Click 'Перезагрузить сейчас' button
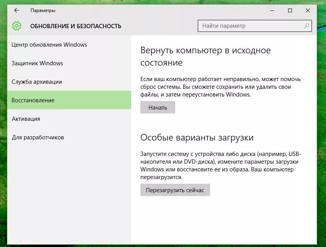Screen dimensions: 326x247 click(175, 190)
